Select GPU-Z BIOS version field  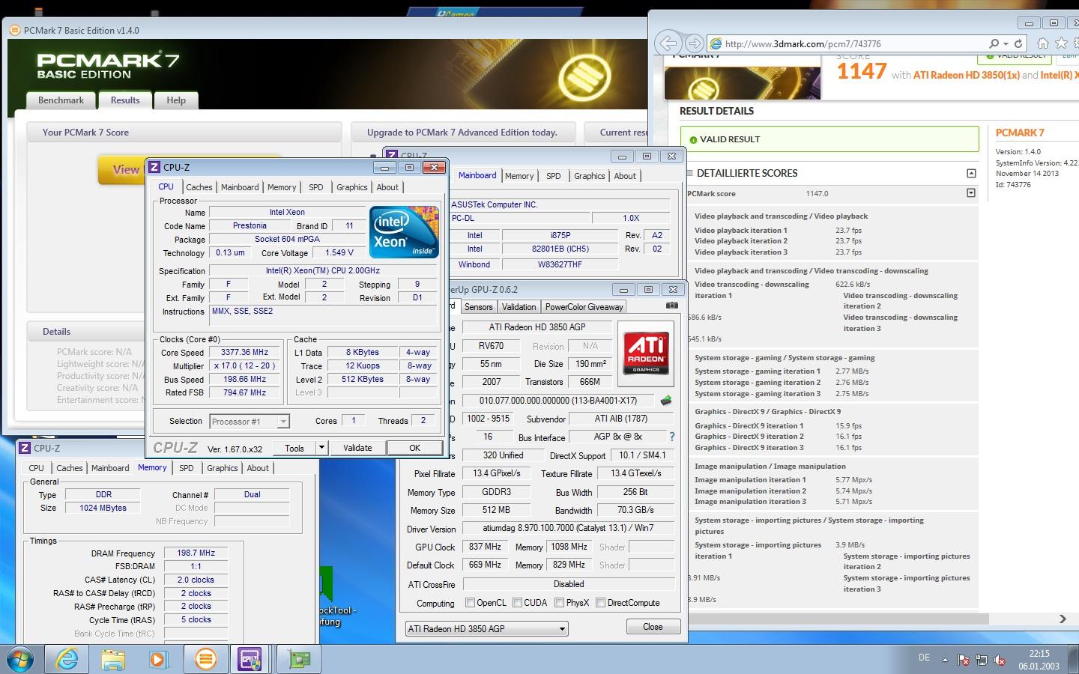[557, 401]
